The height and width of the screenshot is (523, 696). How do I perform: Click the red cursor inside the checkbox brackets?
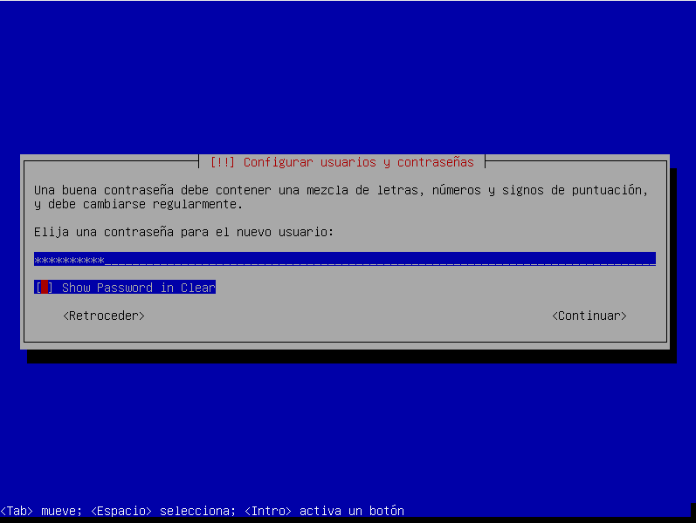coord(45,288)
